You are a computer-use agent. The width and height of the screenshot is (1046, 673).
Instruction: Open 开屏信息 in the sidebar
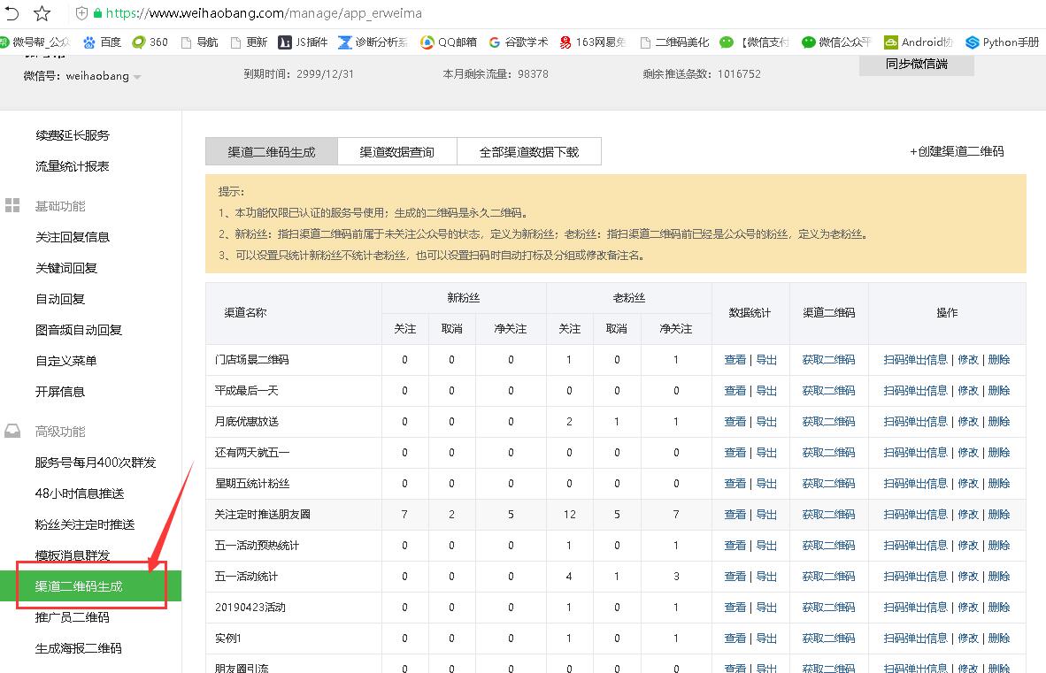60,391
